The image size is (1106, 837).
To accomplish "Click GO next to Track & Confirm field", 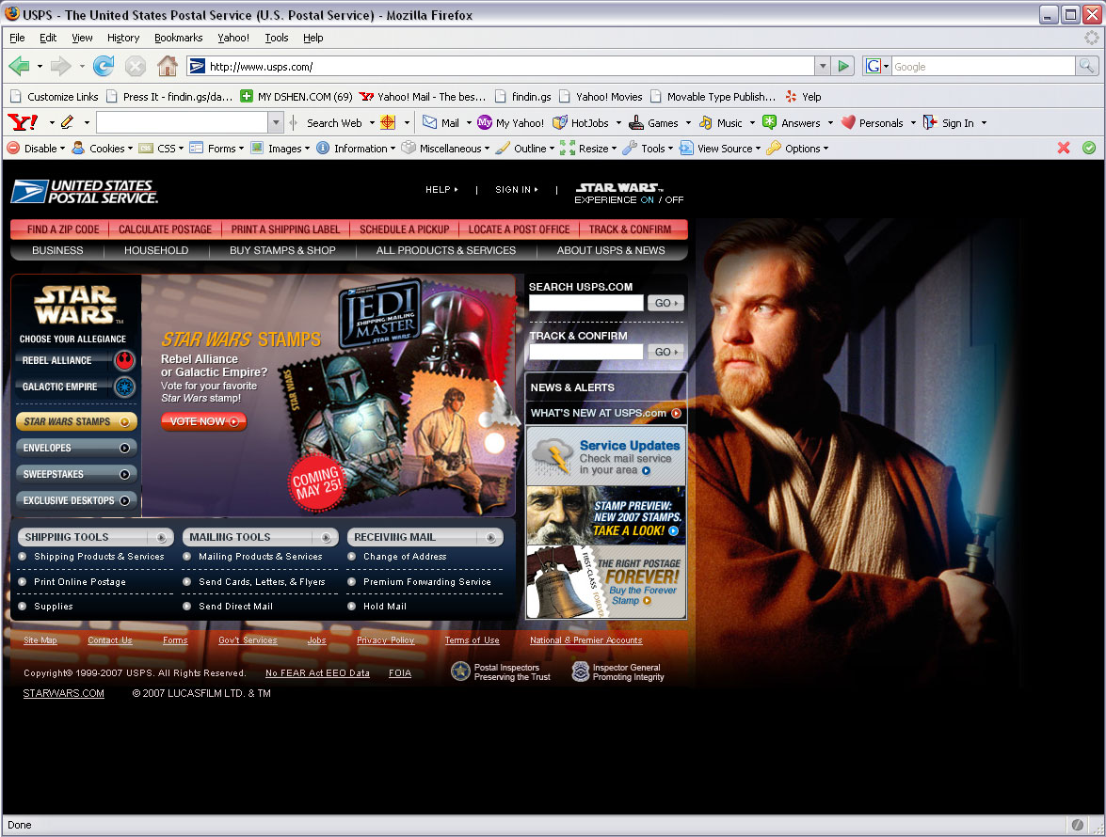I will click(665, 352).
